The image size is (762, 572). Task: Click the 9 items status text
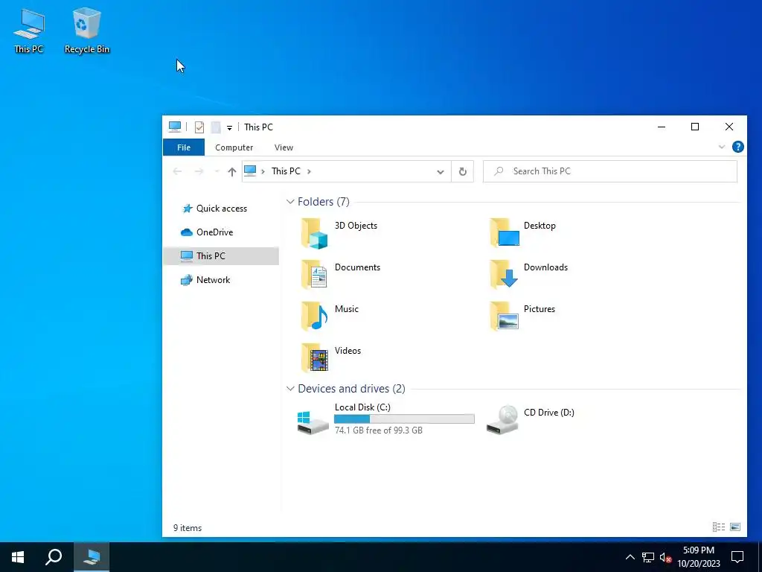[x=188, y=528]
